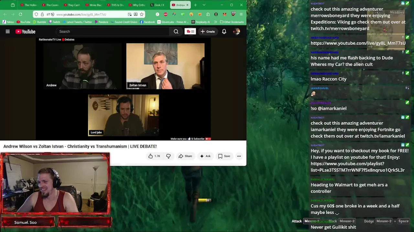Screen dimensions: 414x232
Task: Reload the page in the browser
Action: point(20,15)
